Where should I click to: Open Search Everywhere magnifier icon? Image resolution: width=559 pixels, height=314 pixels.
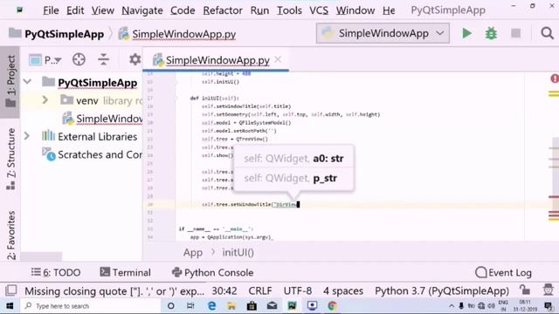point(547,33)
